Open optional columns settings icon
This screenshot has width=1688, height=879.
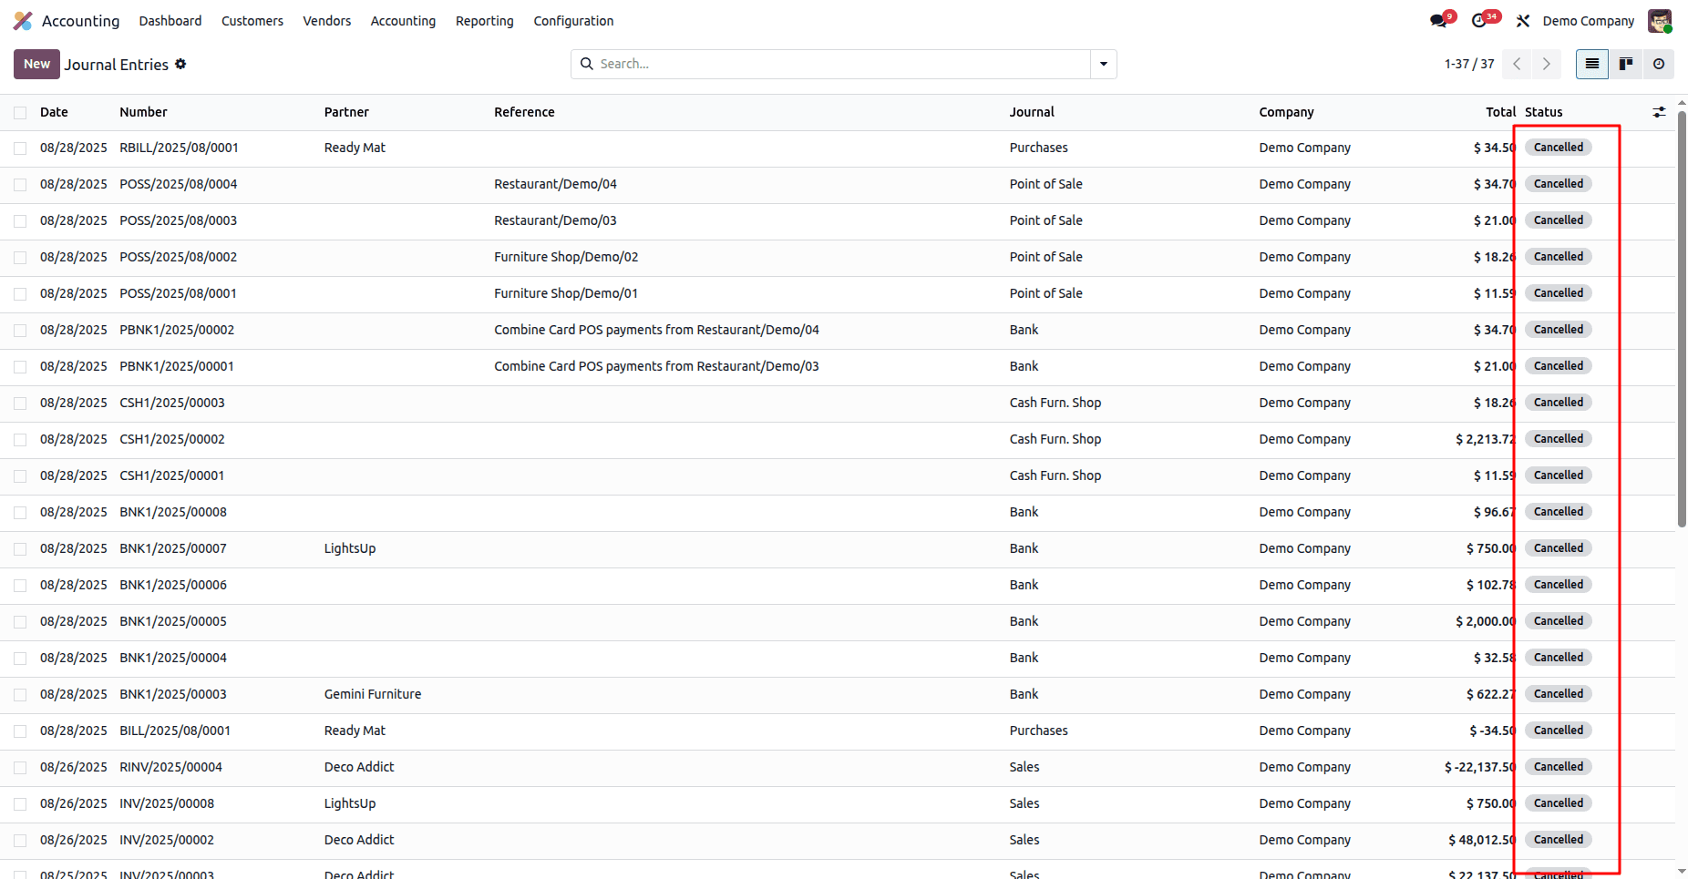(x=1659, y=112)
